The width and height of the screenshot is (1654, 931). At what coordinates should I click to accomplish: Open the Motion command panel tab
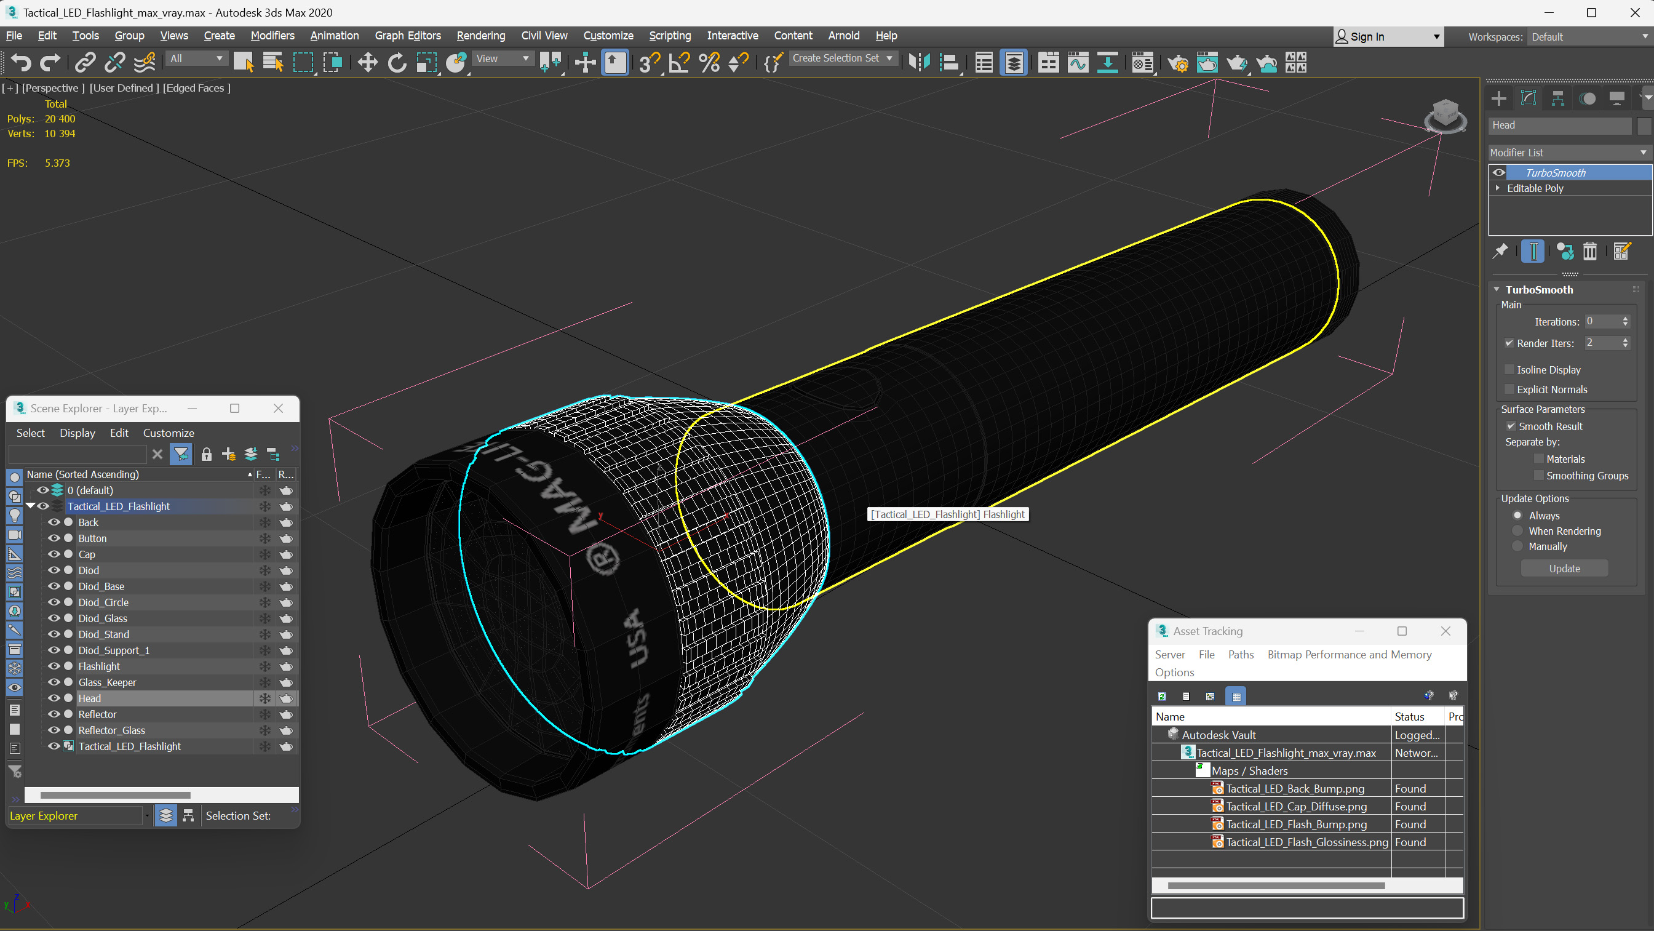(x=1588, y=98)
